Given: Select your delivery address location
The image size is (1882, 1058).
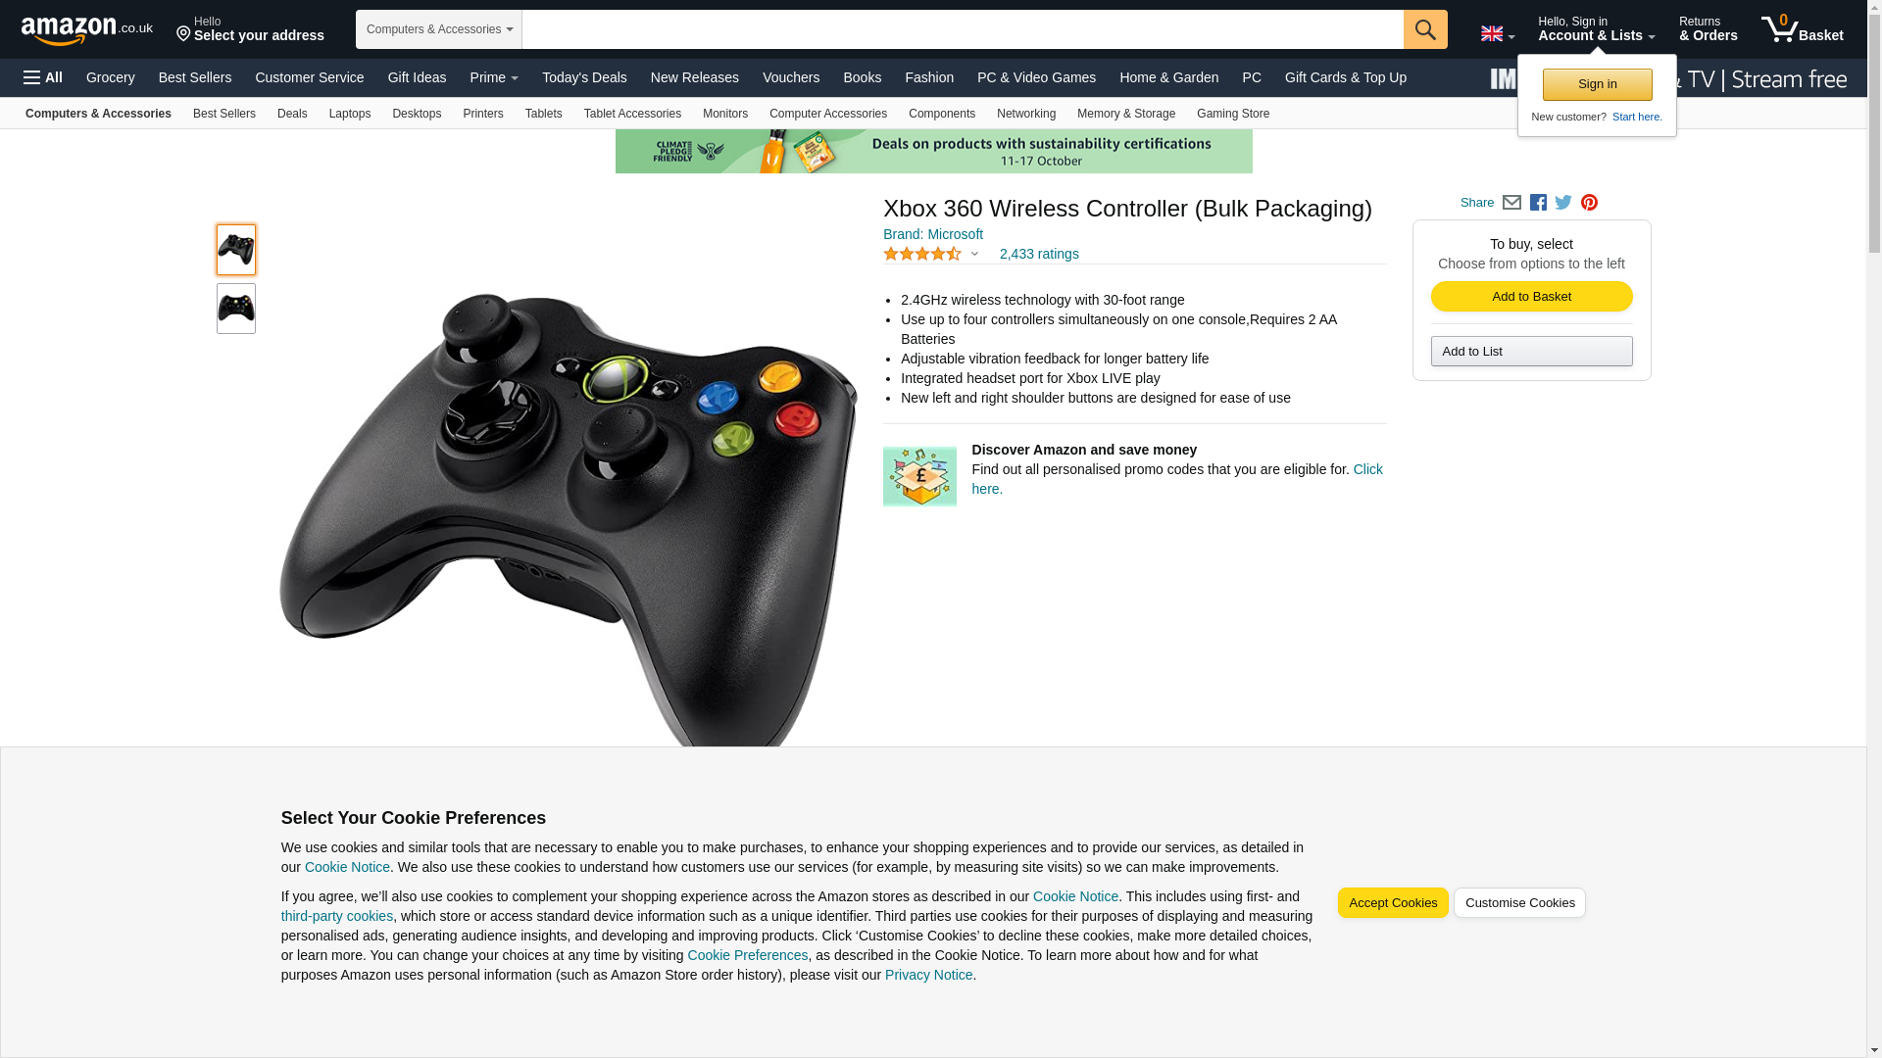Looking at the screenshot, I should pyautogui.click(x=250, y=29).
